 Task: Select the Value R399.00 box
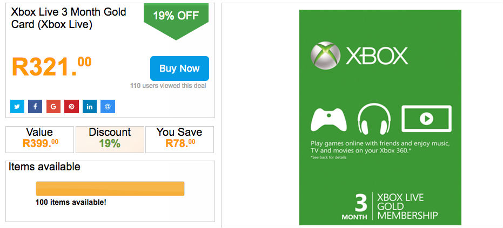click(39, 138)
